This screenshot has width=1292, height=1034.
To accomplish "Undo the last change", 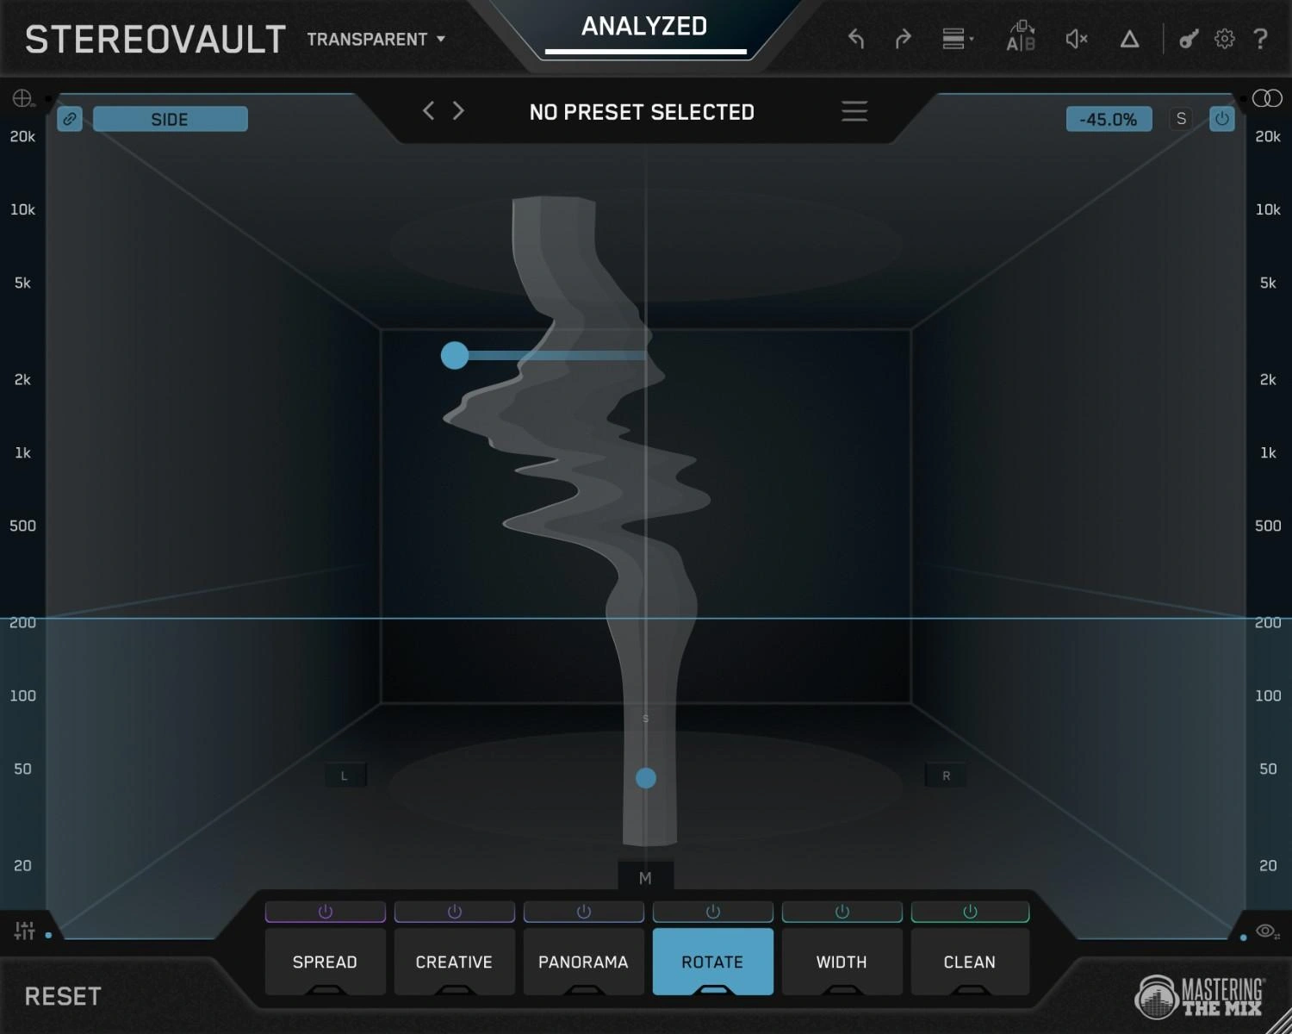I will (x=856, y=39).
